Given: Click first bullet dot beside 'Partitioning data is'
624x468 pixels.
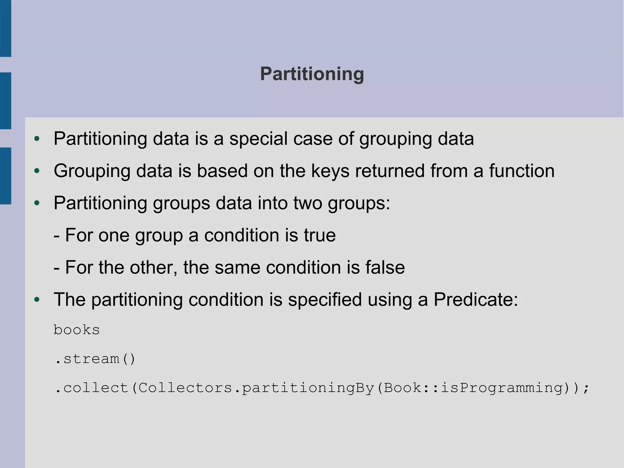Looking at the screenshot, I should coord(37,139).
